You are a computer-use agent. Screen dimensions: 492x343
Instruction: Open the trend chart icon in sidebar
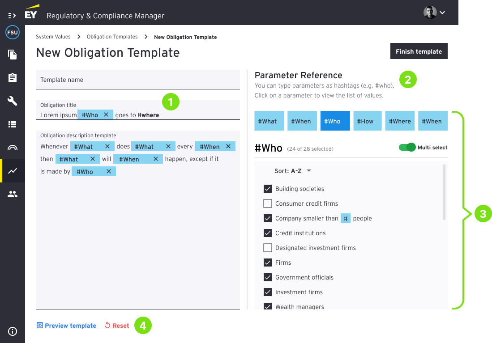coord(13,170)
